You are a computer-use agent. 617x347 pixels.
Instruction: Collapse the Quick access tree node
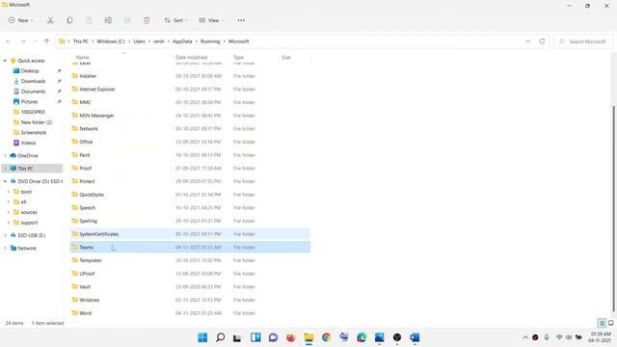pyautogui.click(x=5, y=61)
